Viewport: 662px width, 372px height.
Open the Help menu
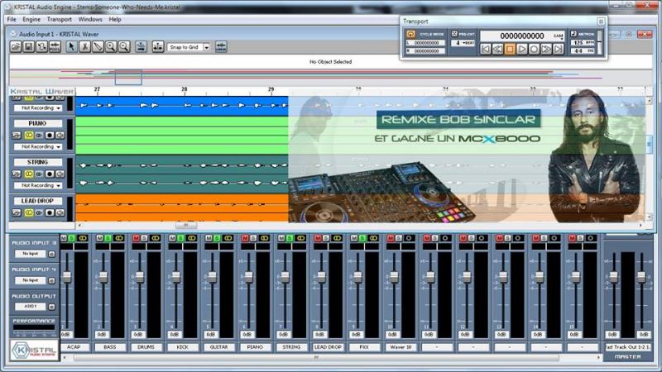115,19
